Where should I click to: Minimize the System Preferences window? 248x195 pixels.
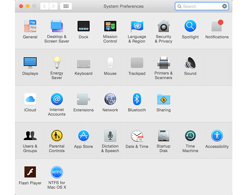(28, 6)
